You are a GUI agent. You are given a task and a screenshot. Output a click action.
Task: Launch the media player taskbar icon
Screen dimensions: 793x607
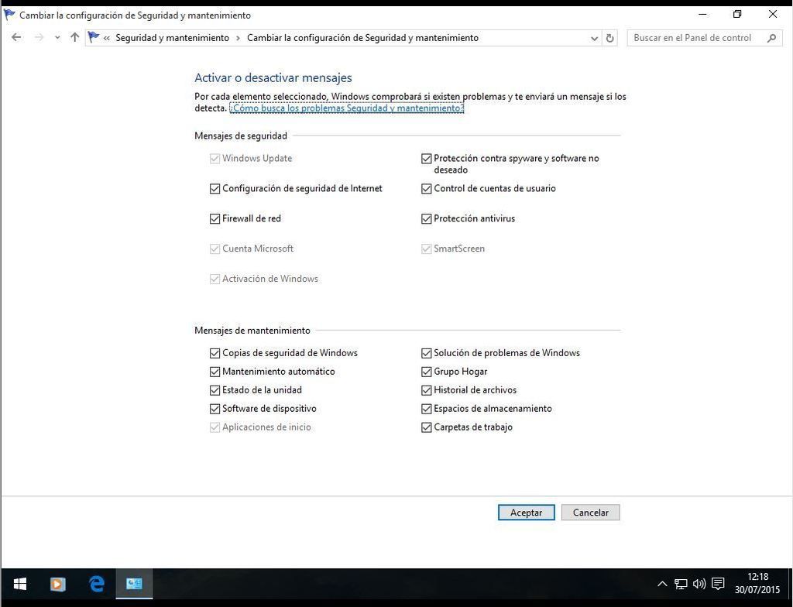(x=57, y=585)
